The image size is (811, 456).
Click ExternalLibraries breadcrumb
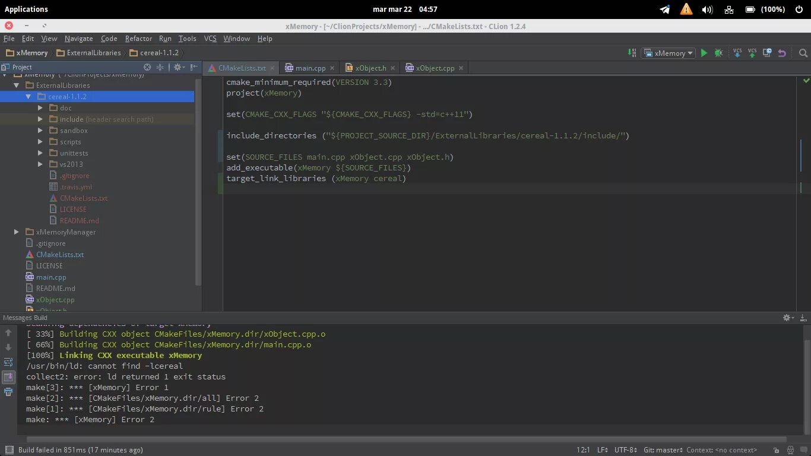coord(88,53)
